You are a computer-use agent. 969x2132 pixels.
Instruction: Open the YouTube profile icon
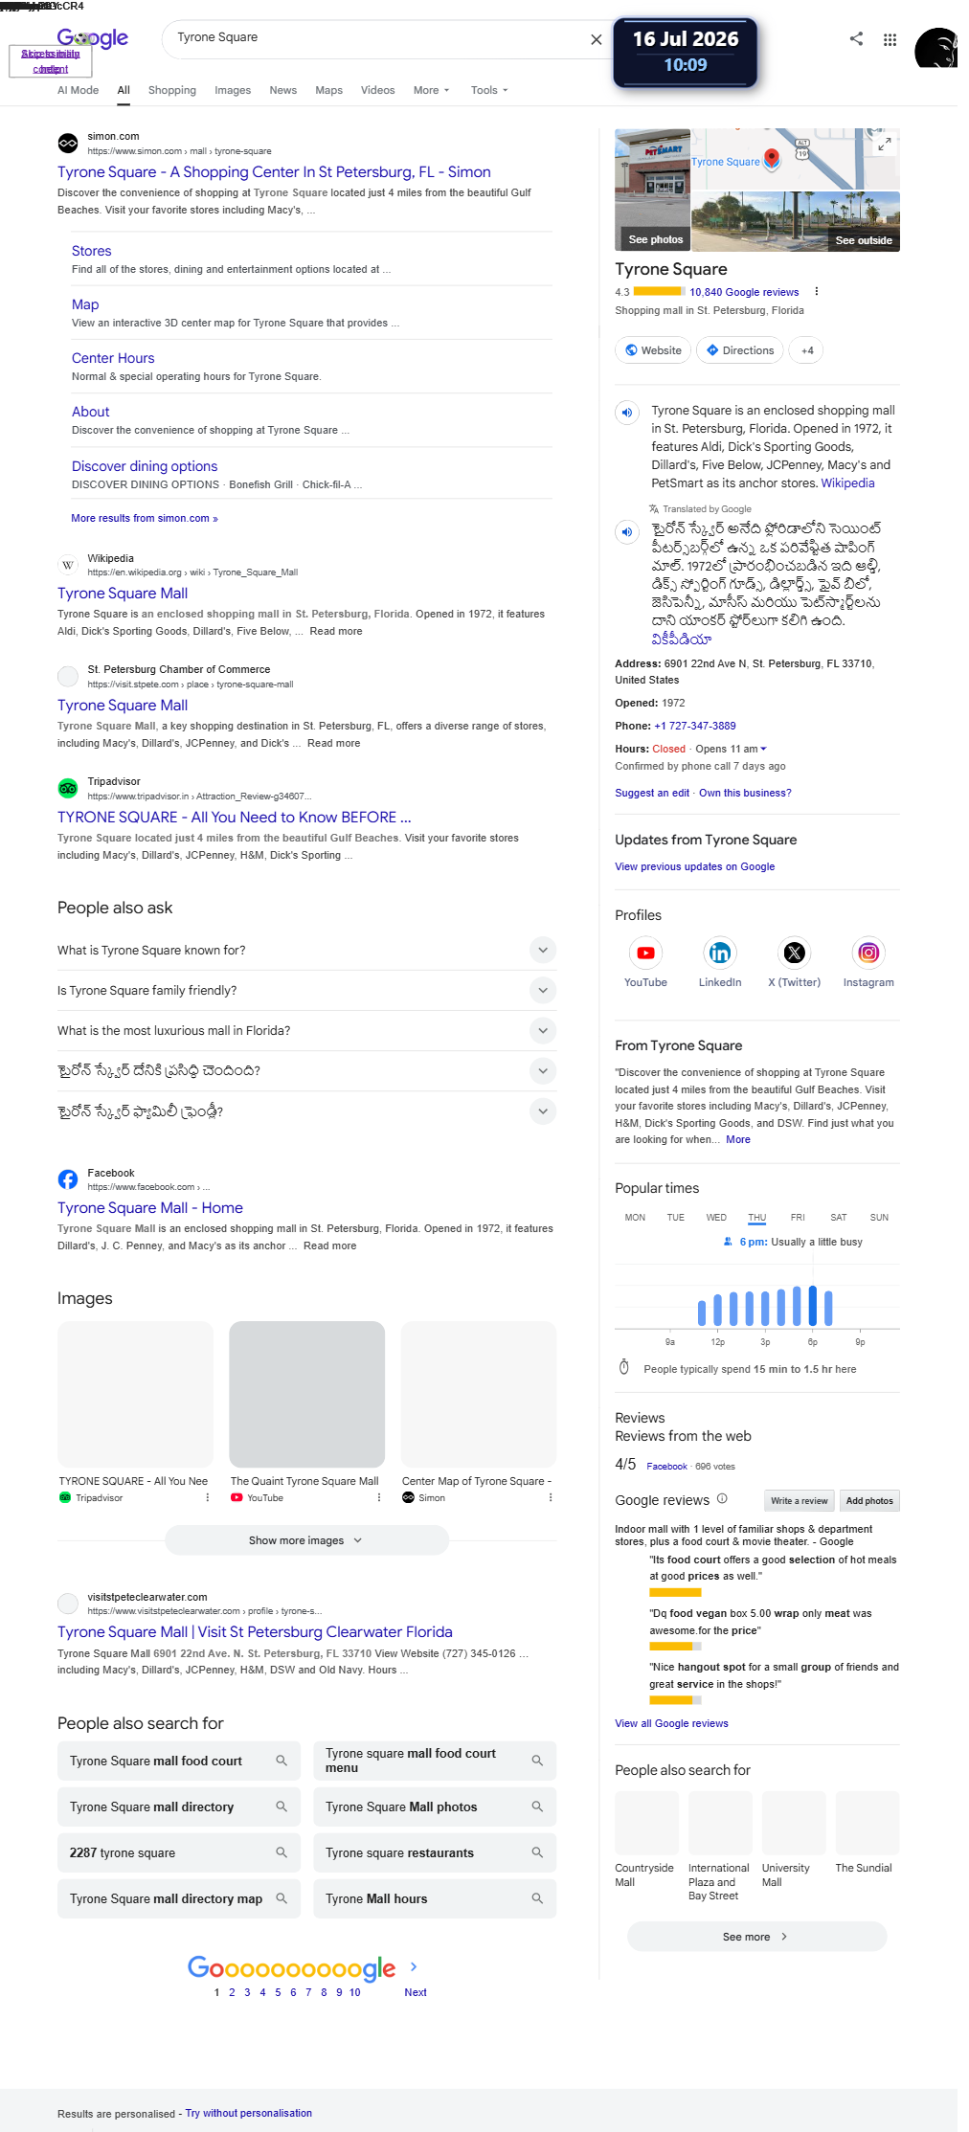click(645, 953)
